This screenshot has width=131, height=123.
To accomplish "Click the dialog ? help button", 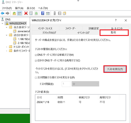I will click(x=116, y=20).
